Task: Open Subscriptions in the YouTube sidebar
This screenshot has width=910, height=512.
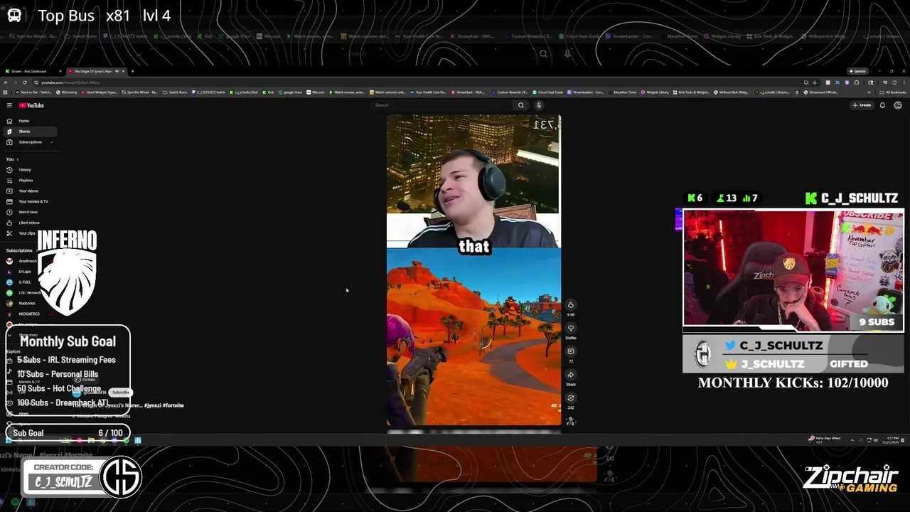Action: (30, 142)
